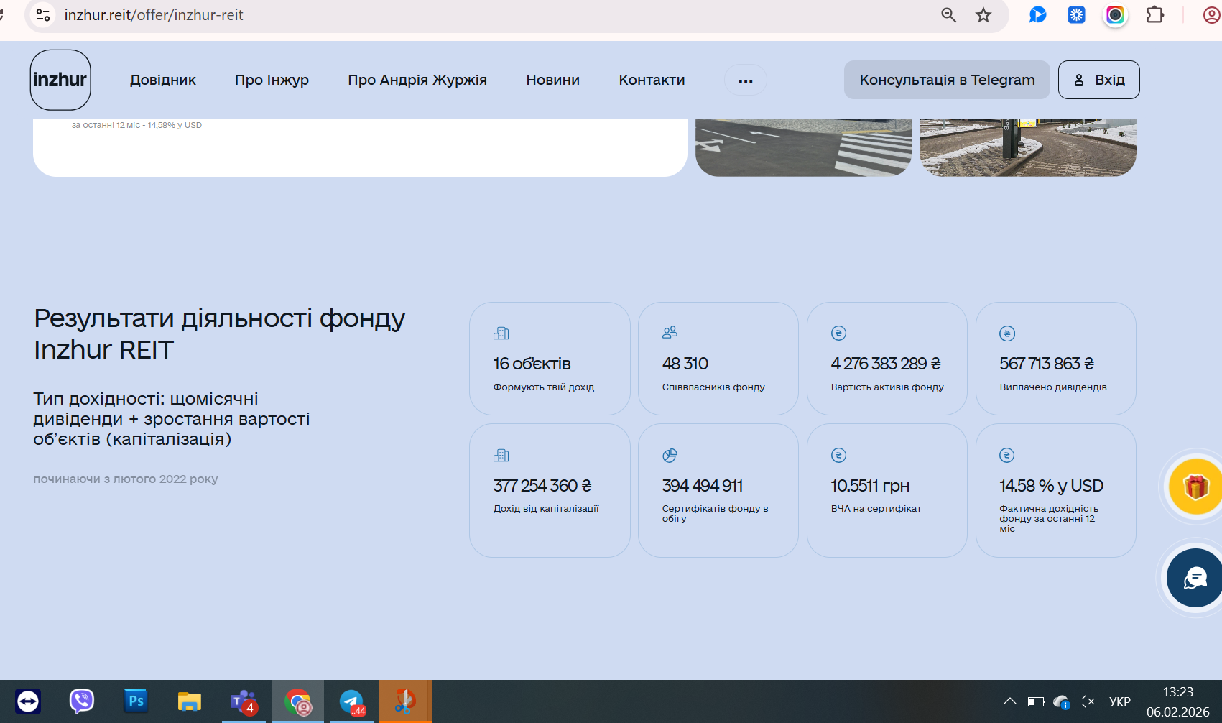Toggle the muted speaker volume icon

click(x=1087, y=701)
